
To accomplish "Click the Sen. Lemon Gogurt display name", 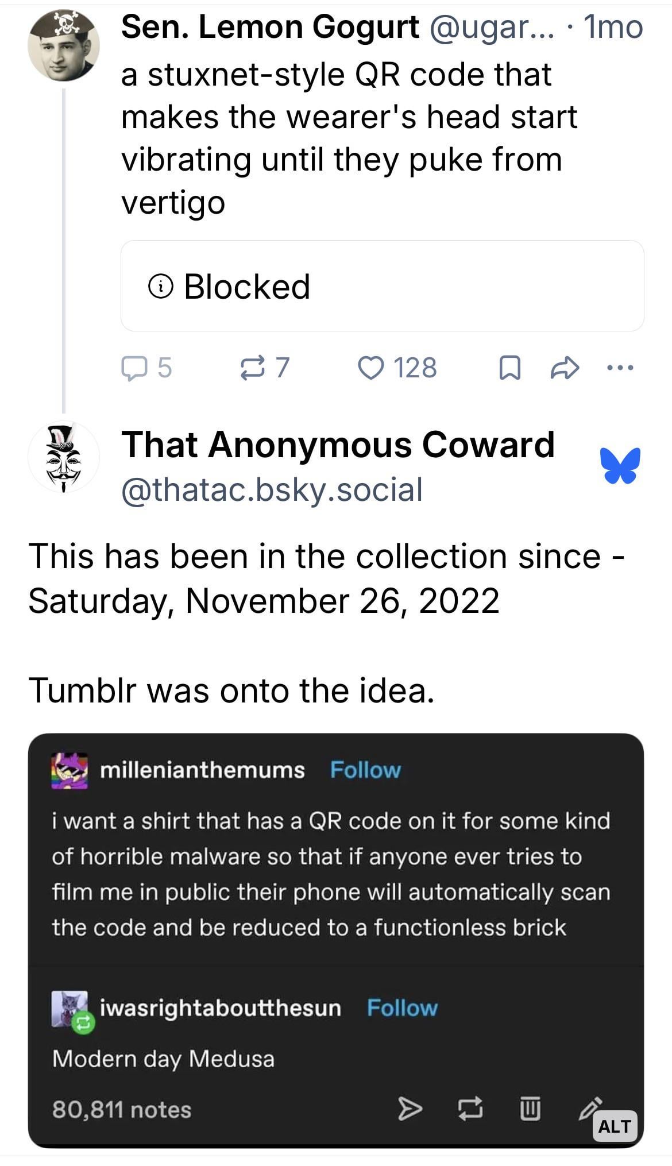I will (270, 27).
